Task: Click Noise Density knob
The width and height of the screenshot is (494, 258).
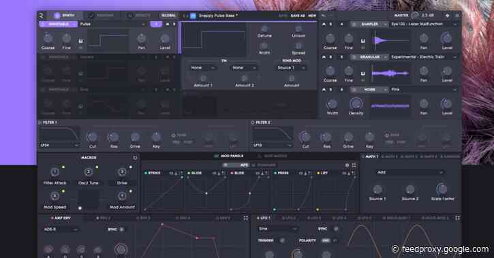Action: (x=356, y=103)
